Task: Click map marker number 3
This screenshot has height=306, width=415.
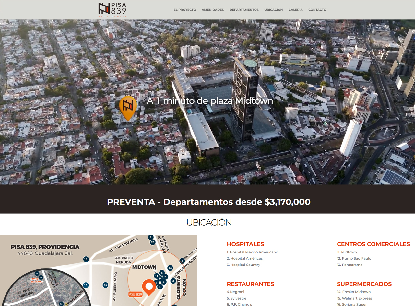Action: (182, 261)
